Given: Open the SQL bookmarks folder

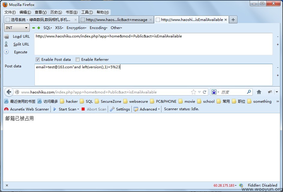Looking at the screenshot, I should 86,102.
